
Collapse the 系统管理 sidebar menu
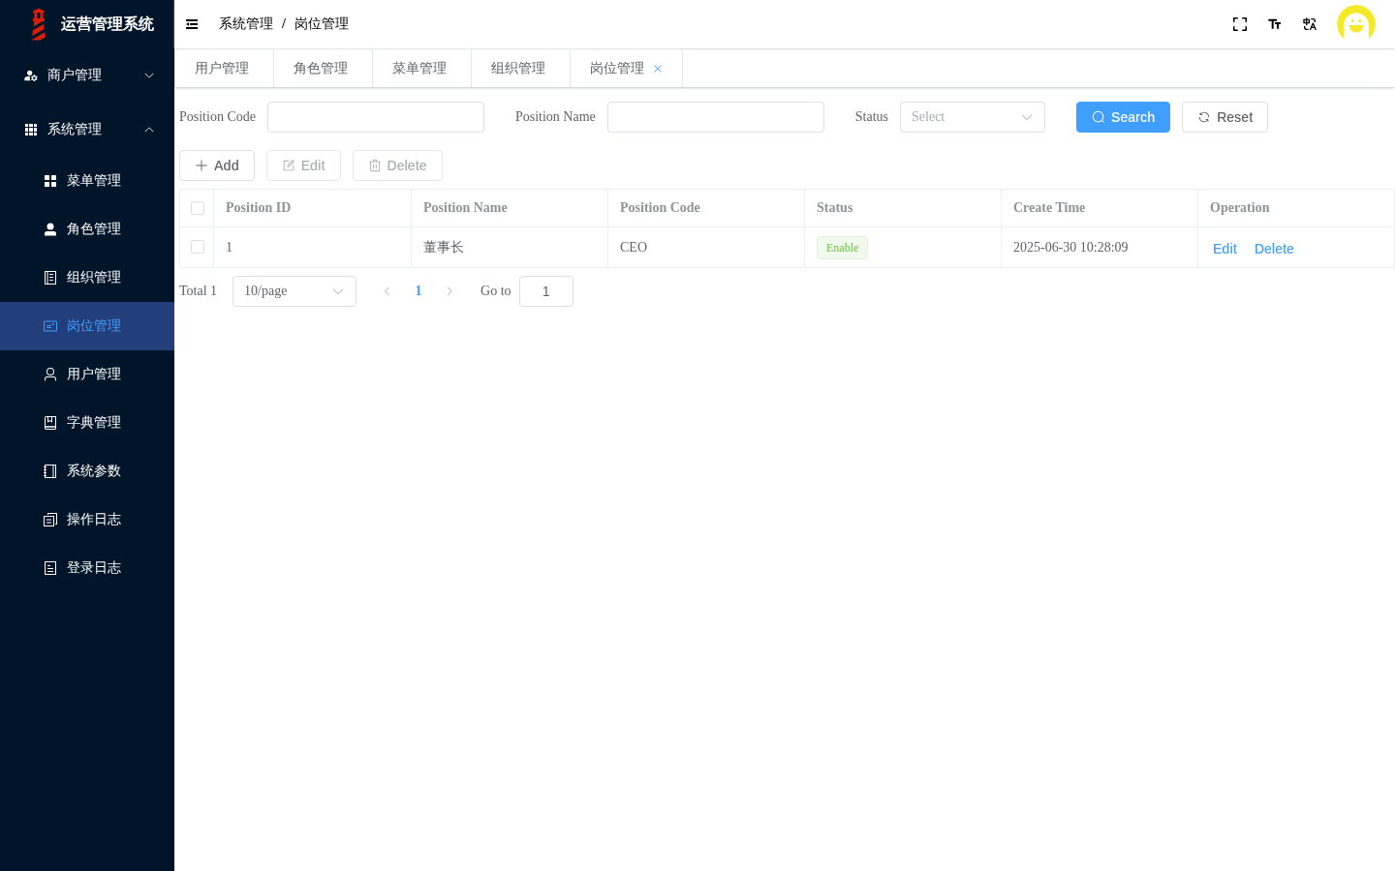coord(87,130)
